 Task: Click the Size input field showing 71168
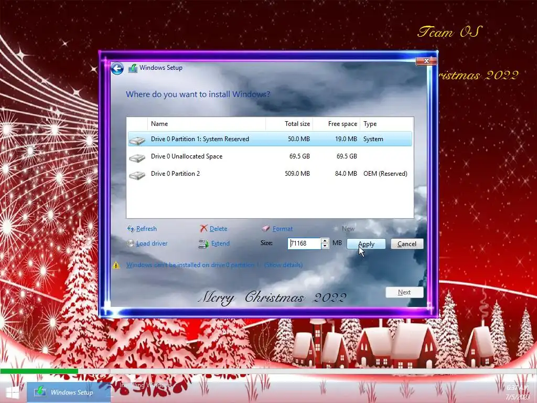coord(304,243)
